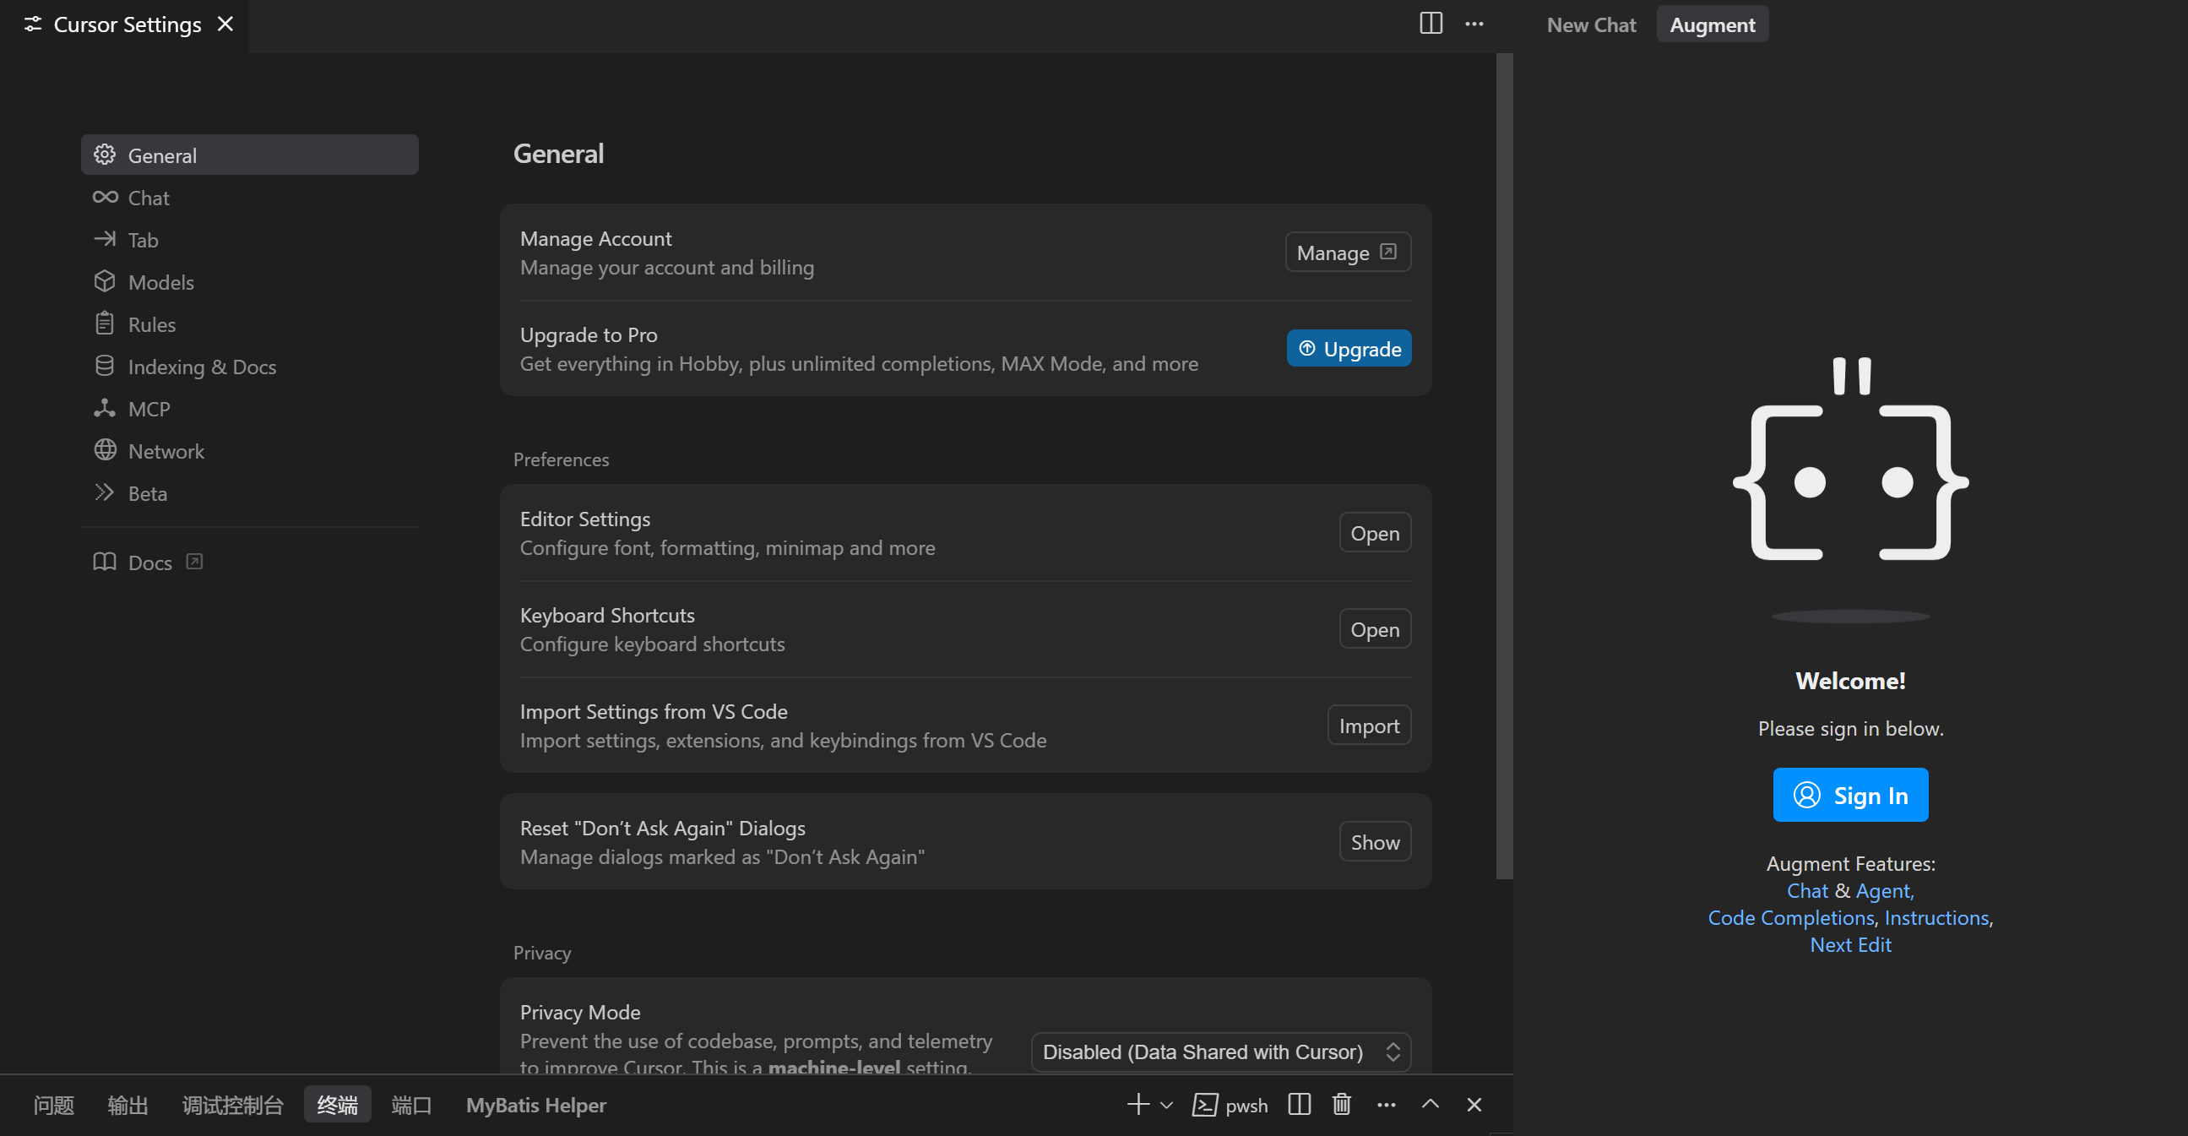Click the Preferences section heading
Image resolution: width=2188 pixels, height=1136 pixels.
point(561,459)
